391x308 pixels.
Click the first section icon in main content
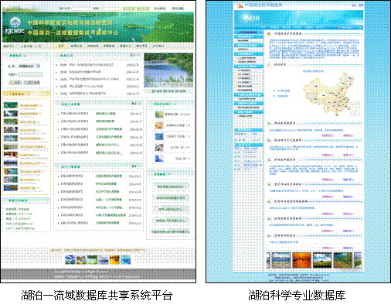coord(269,34)
